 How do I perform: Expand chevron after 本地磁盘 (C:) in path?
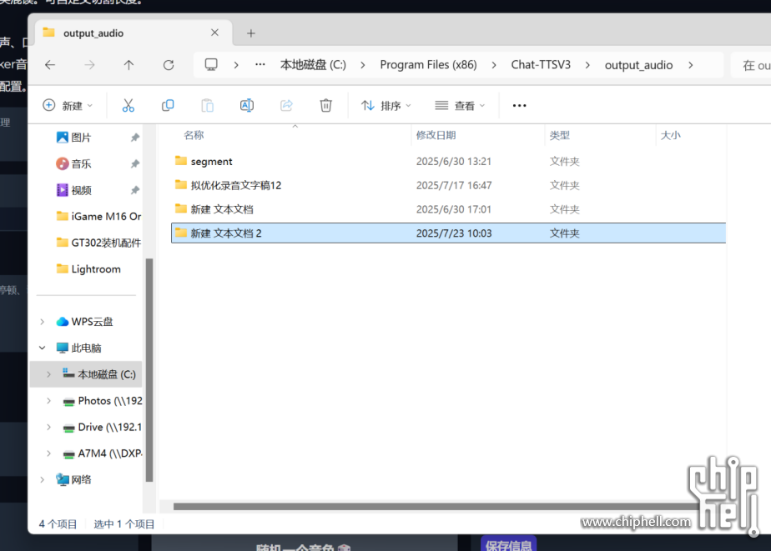363,65
